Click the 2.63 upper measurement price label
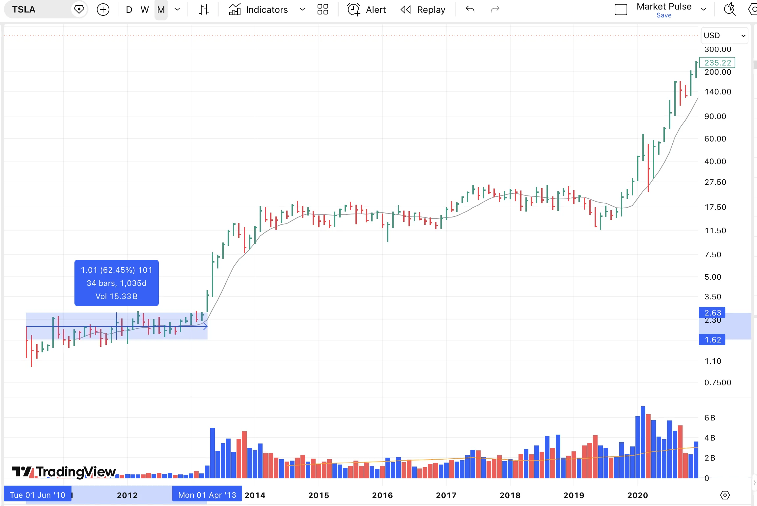This screenshot has height=506, width=757. click(712, 313)
